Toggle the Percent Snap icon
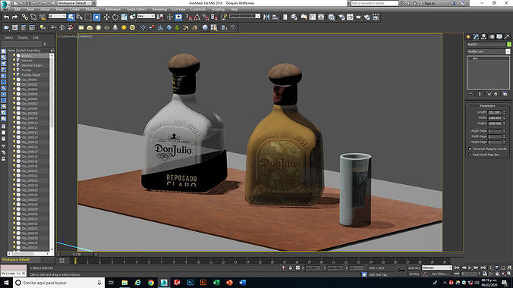Viewport: 513px width, 288px height. [206, 17]
